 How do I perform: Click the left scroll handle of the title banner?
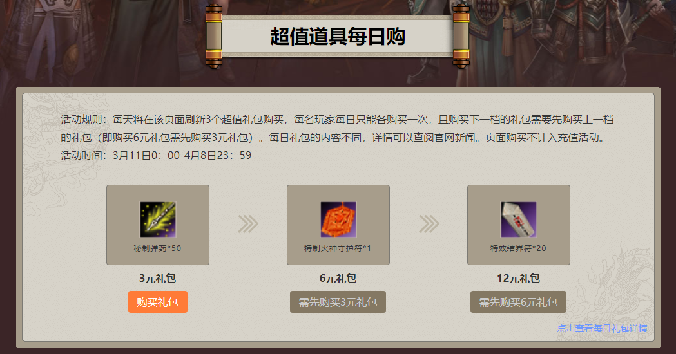[214, 36]
